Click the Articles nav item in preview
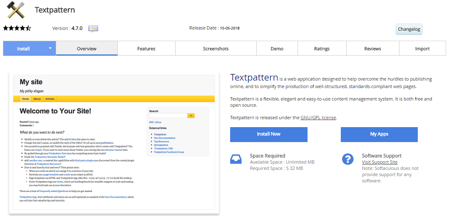This screenshot has width=449, height=216. point(50,99)
